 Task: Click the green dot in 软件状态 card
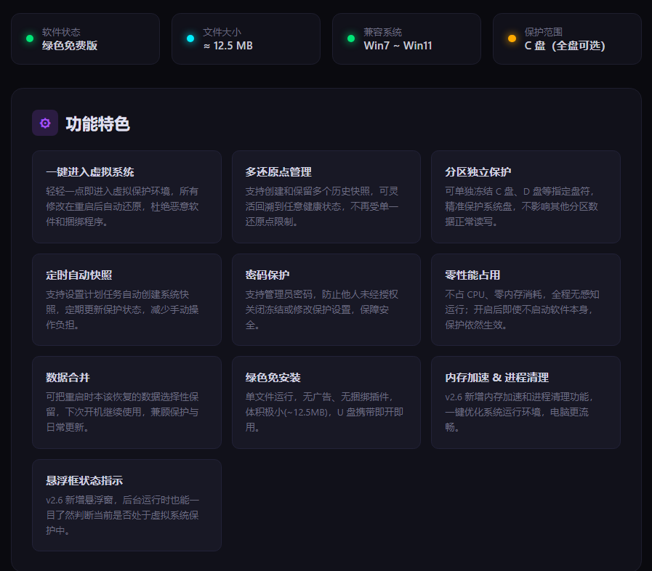30,39
